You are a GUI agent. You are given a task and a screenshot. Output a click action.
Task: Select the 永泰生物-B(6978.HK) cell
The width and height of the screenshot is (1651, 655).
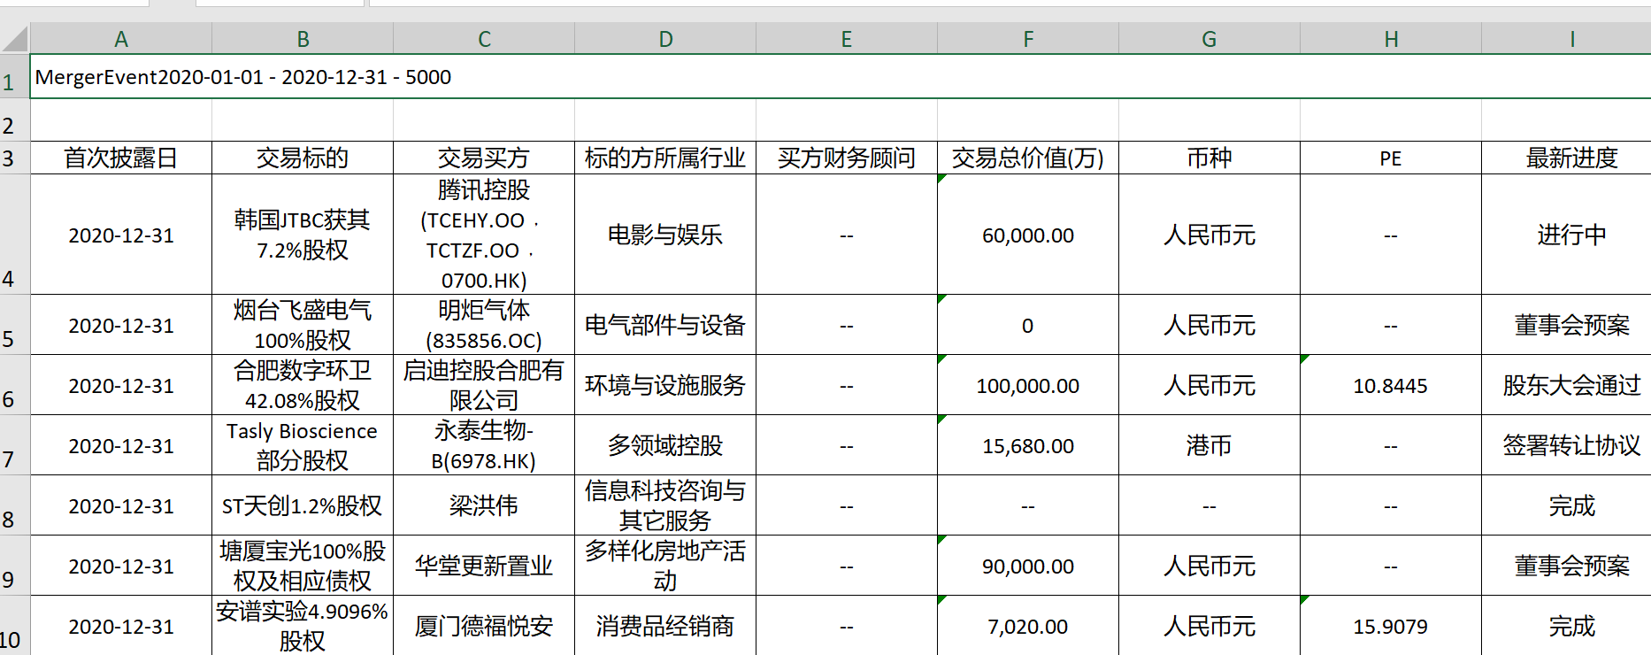tap(484, 445)
